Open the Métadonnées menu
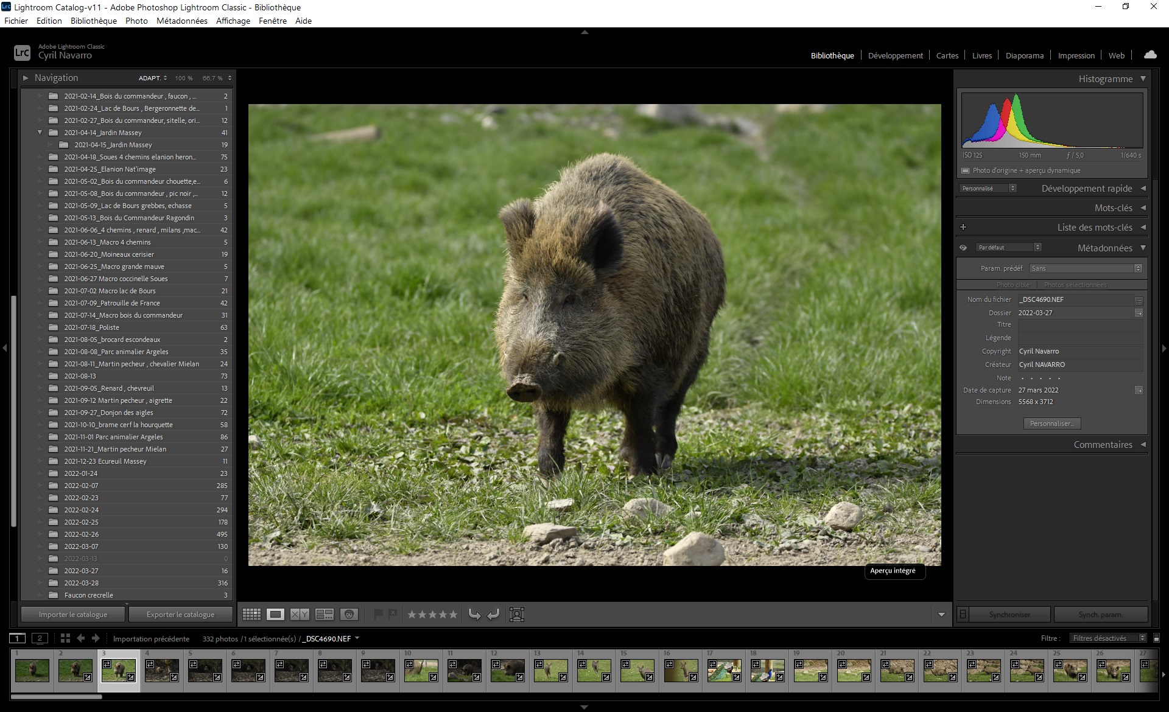 tap(181, 21)
